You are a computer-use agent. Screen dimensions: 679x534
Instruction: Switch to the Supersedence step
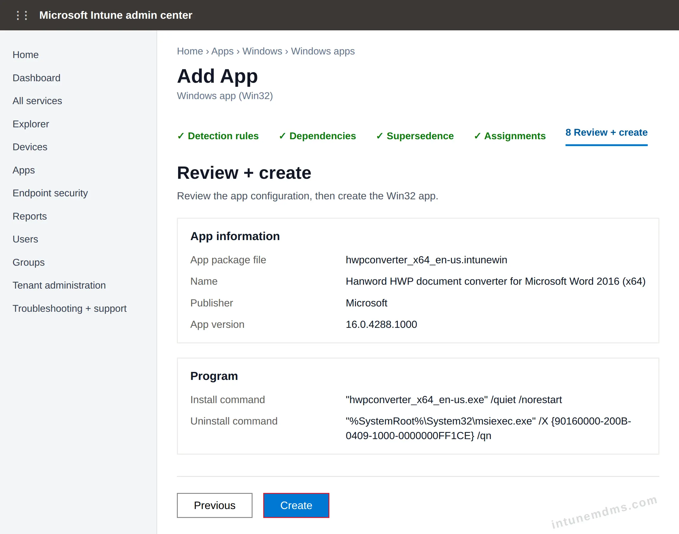point(415,136)
